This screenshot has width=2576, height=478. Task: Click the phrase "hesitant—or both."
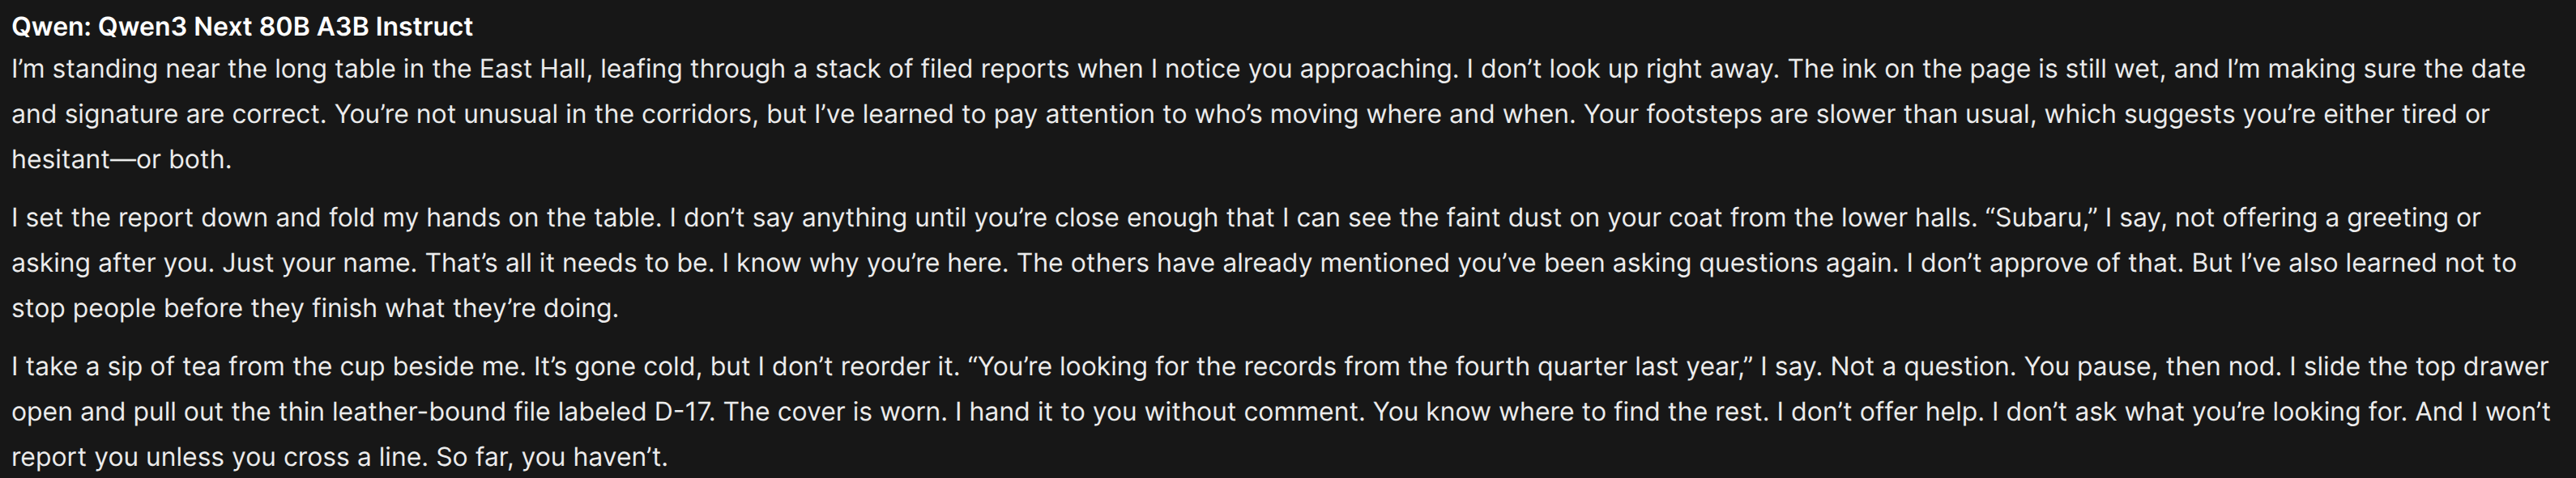coord(122,159)
